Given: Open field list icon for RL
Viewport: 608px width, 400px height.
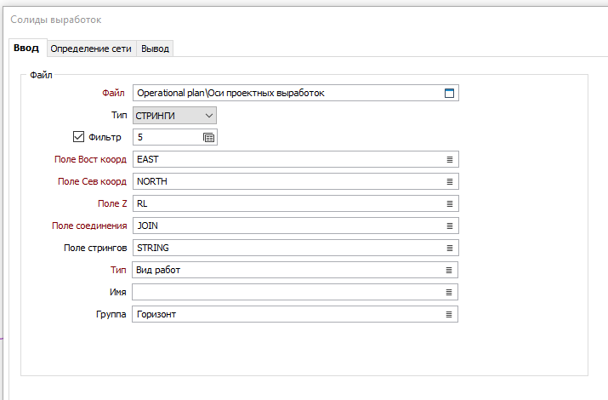Looking at the screenshot, I should [x=449, y=203].
